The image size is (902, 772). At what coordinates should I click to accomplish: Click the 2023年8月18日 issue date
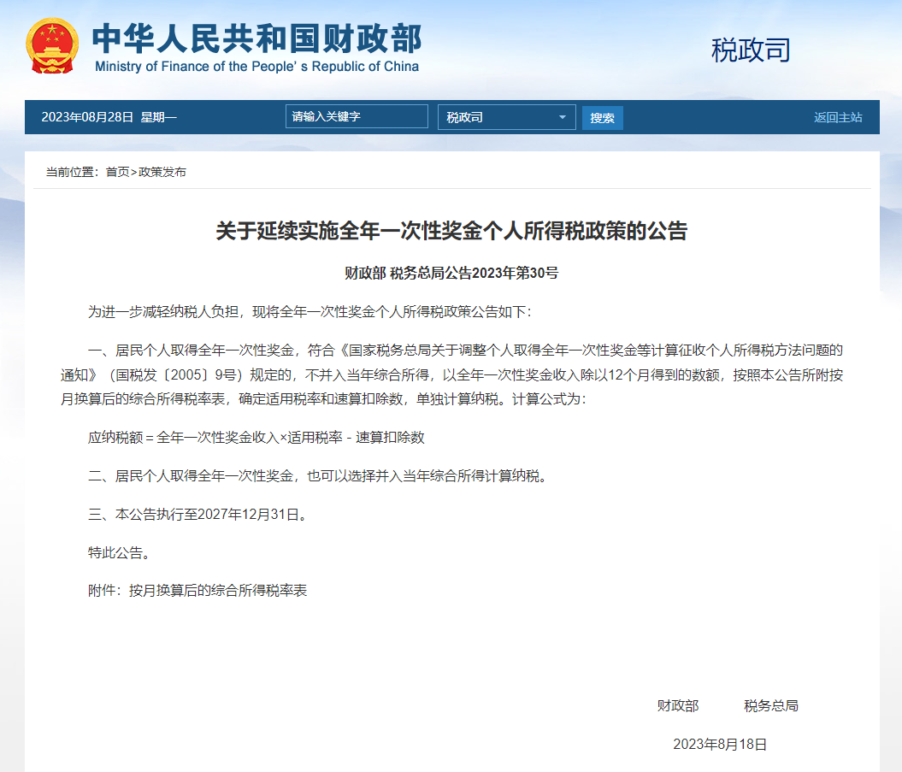[720, 744]
